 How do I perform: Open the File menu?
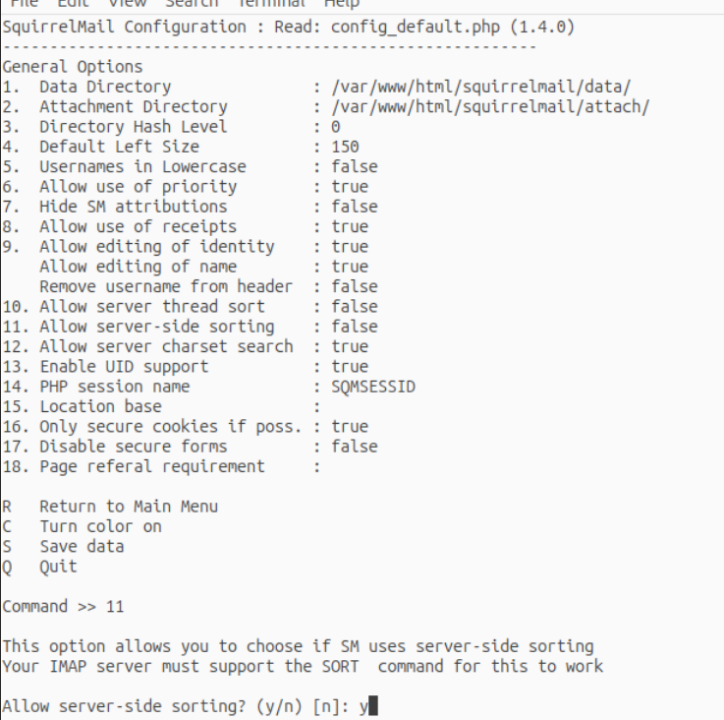(x=24, y=4)
